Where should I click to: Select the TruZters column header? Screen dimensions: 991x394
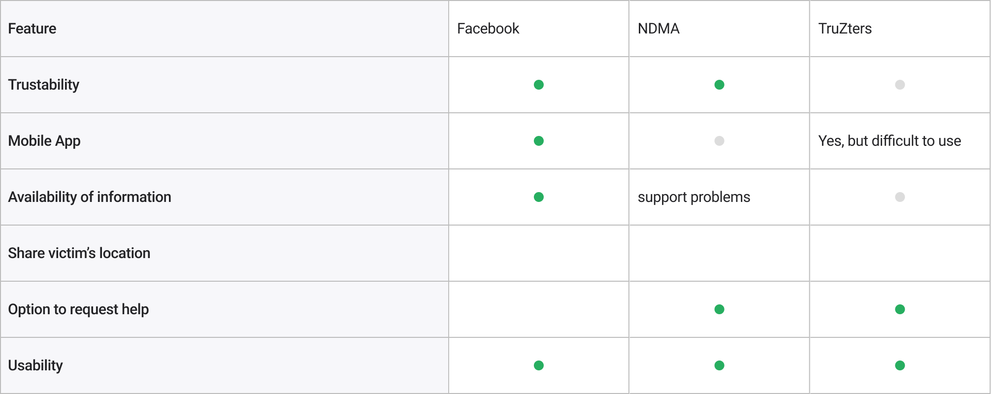tap(845, 29)
